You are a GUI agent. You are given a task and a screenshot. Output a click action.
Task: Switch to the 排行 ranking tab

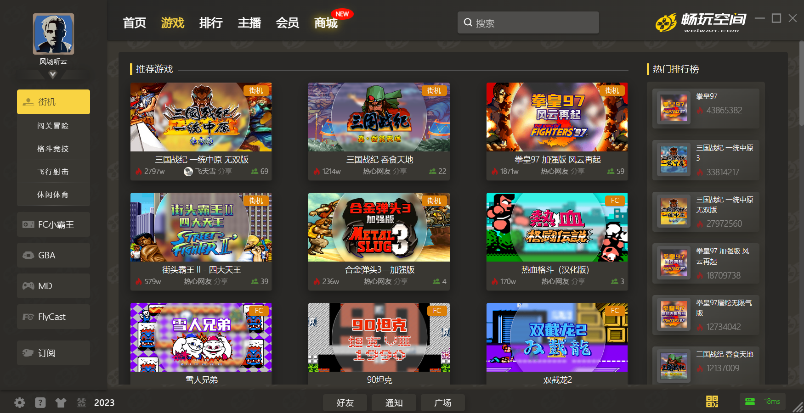211,22
